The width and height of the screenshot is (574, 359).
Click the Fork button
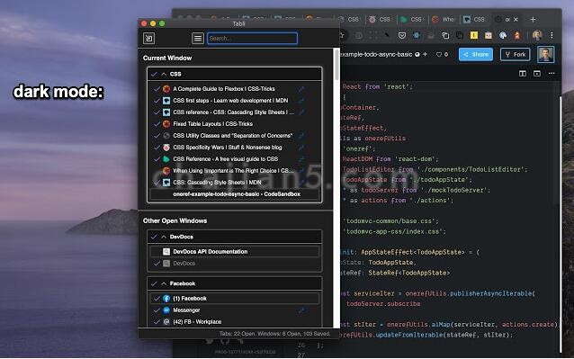click(x=515, y=55)
